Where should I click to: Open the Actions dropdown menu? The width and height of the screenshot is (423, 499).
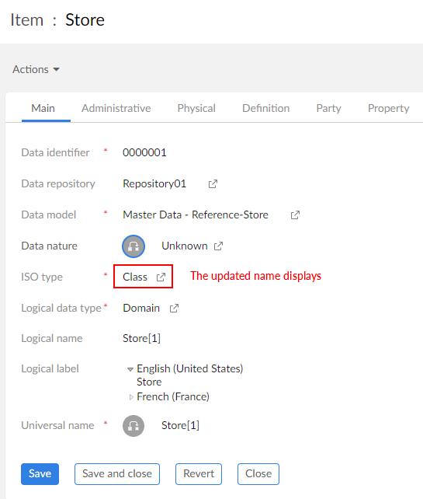coord(36,69)
